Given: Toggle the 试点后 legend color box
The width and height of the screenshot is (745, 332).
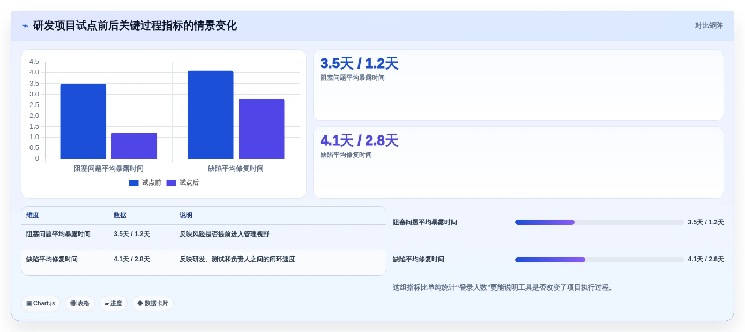Looking at the screenshot, I should point(171,183).
